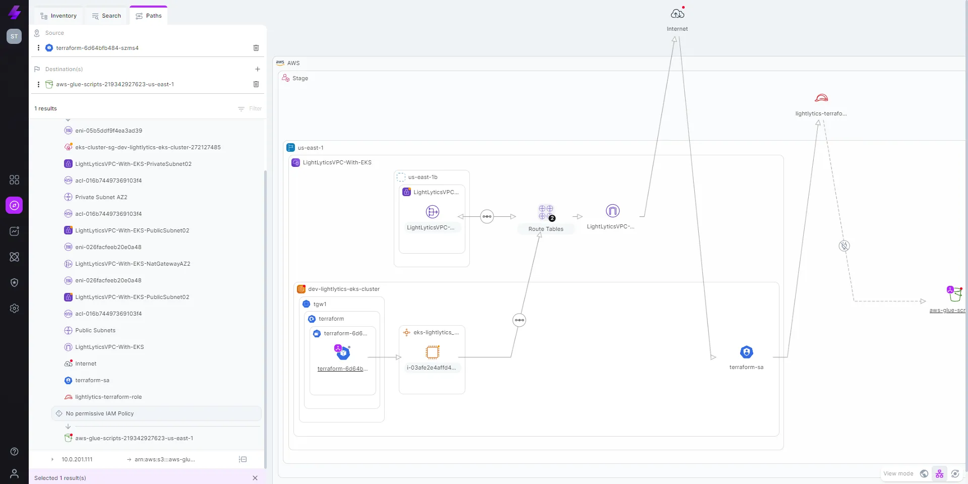Switch to globe view mode

click(x=924, y=474)
